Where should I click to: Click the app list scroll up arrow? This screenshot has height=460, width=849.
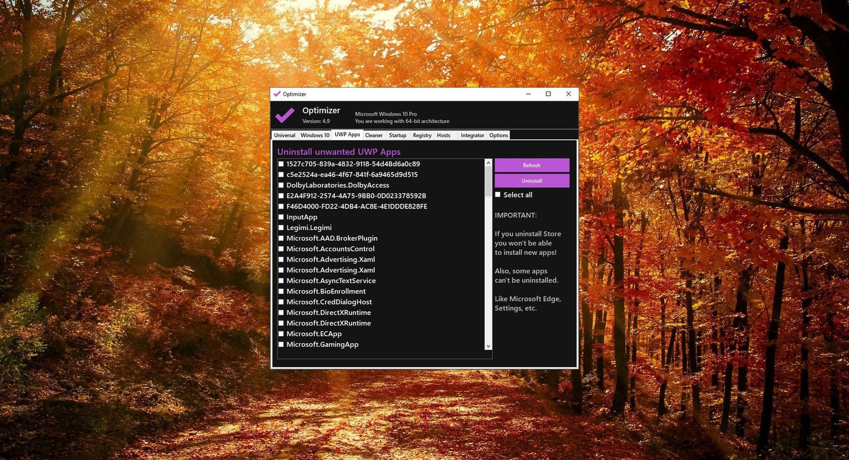click(x=488, y=163)
